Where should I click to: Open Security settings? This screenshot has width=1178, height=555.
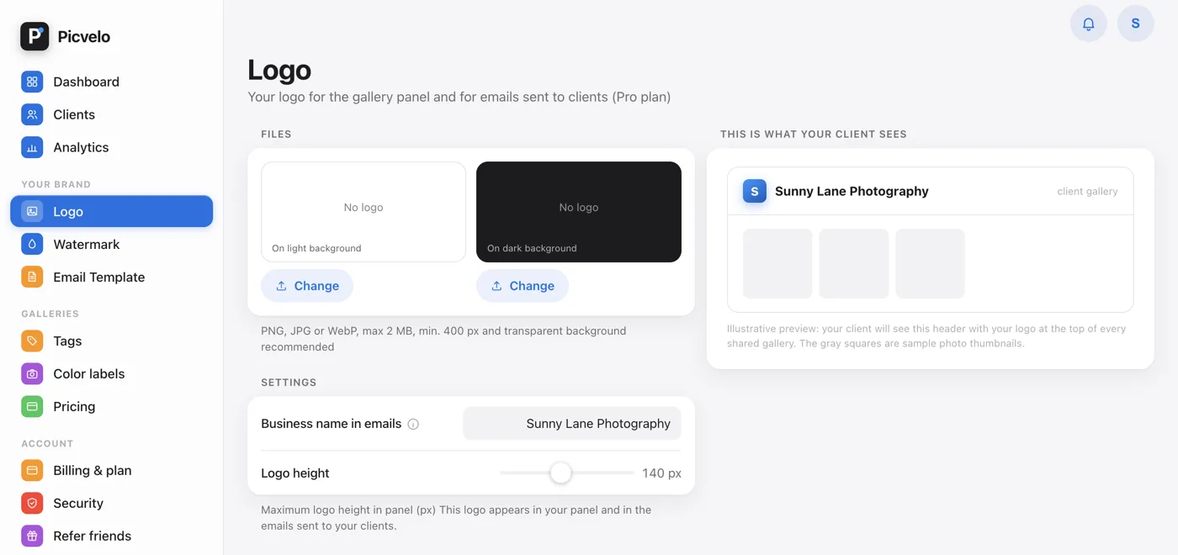coord(111,503)
